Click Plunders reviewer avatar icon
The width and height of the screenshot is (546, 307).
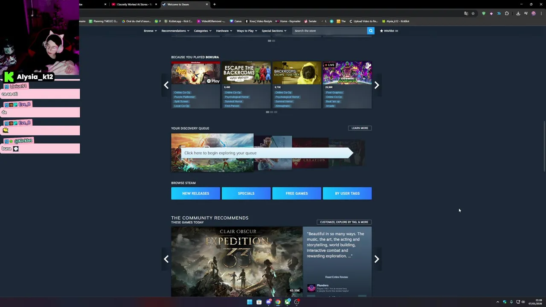pyautogui.click(x=311, y=288)
